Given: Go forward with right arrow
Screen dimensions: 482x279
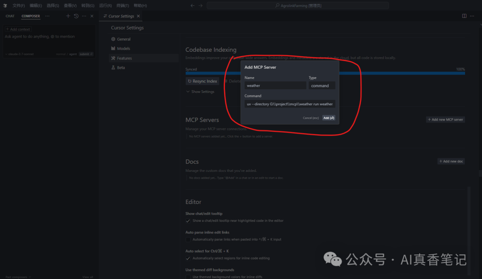Looking at the screenshot, I should [x=200, y=5].
